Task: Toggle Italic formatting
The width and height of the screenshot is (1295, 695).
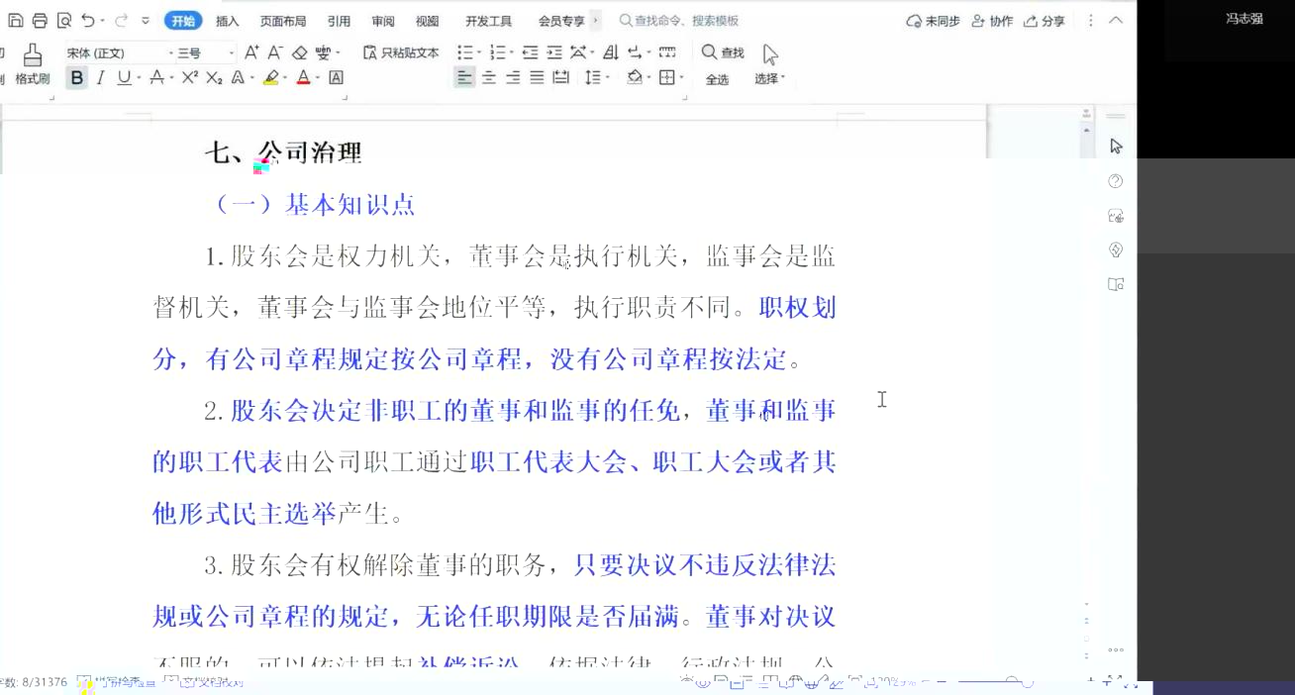Action: pyautogui.click(x=100, y=78)
